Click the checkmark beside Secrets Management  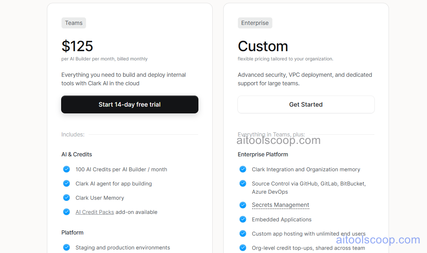coord(243,205)
